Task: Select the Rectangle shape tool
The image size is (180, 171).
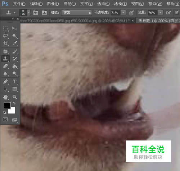Action: pos(15,89)
